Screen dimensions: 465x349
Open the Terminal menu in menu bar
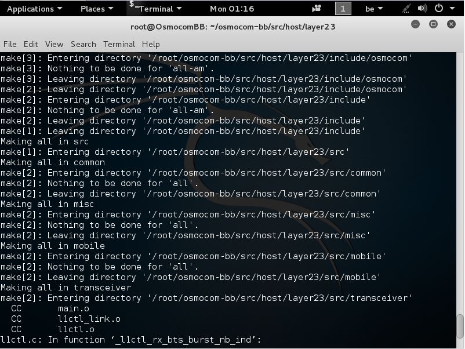[119, 44]
